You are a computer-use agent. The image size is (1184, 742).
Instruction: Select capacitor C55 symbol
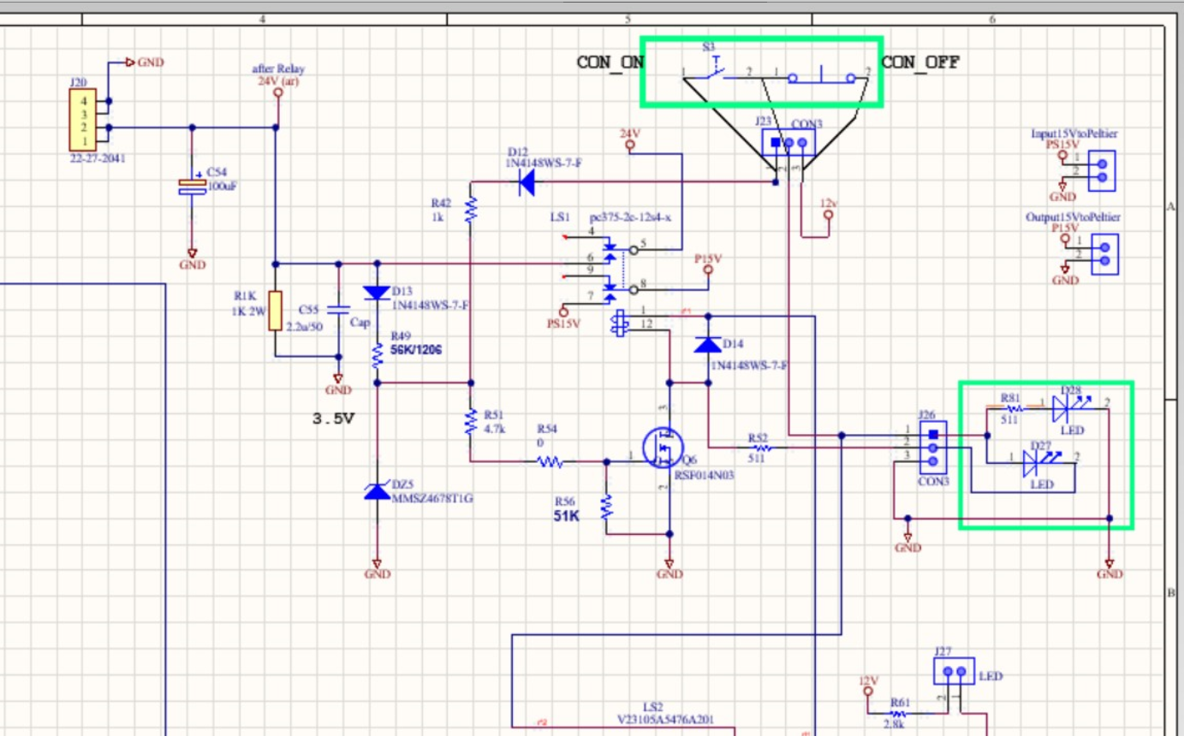point(338,308)
